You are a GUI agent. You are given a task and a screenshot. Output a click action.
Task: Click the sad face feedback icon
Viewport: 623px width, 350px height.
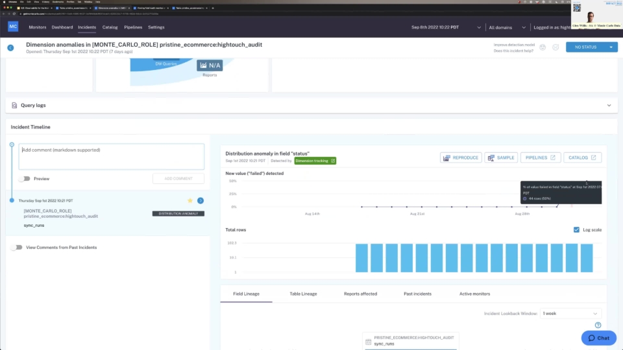click(x=556, y=47)
